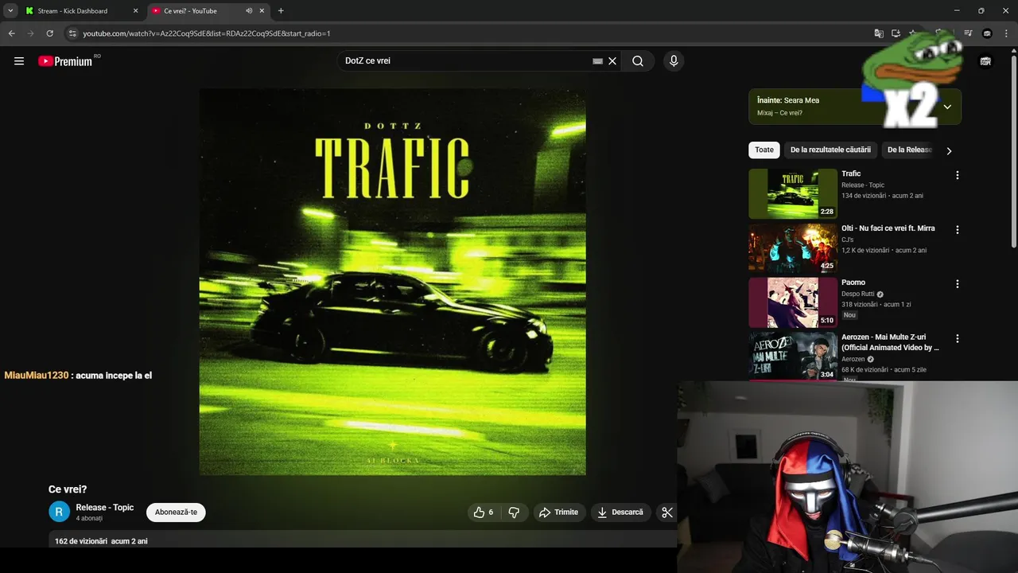Click the YouTube search input field
This screenshot has height=573, width=1018.
pyautogui.click(x=465, y=61)
